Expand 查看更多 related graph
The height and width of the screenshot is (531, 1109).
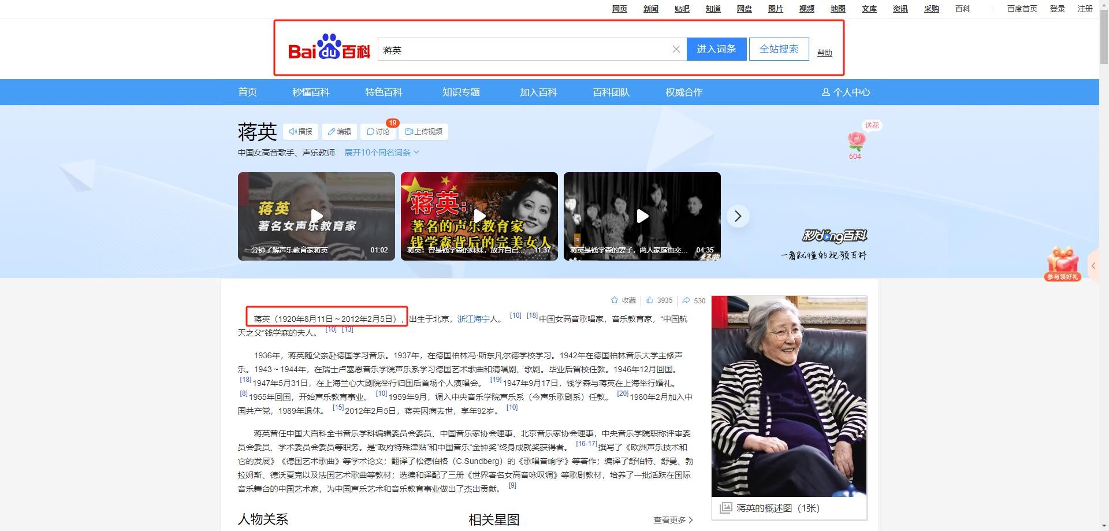[673, 520]
